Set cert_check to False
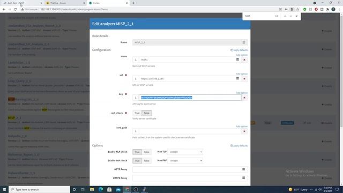Image resolution: width=343 pixels, height=193 pixels. pos(146,113)
